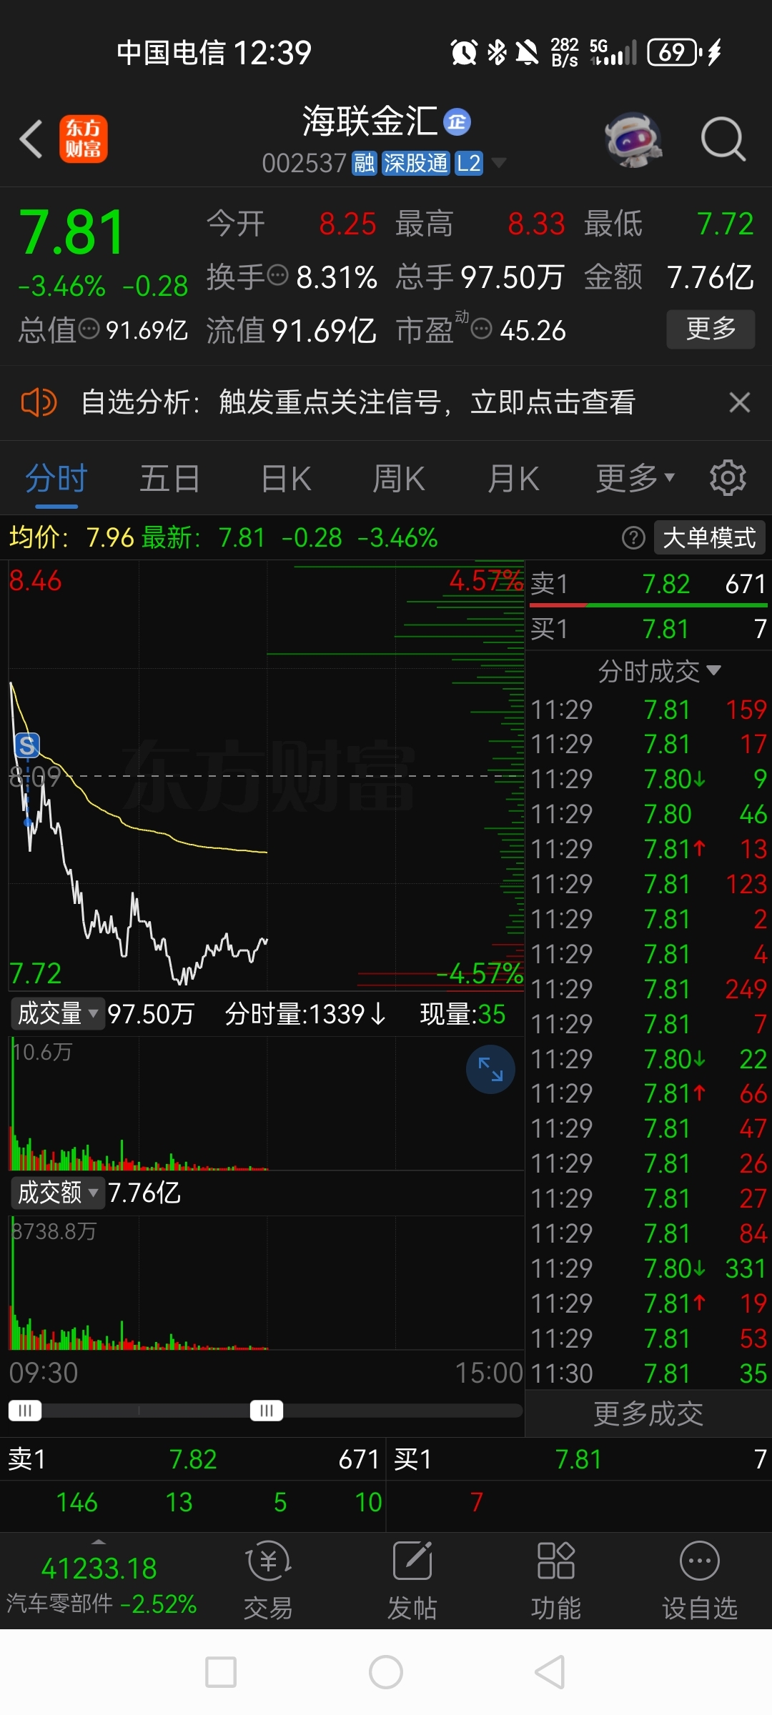
Task: Show 更多 stock details
Action: click(x=711, y=329)
